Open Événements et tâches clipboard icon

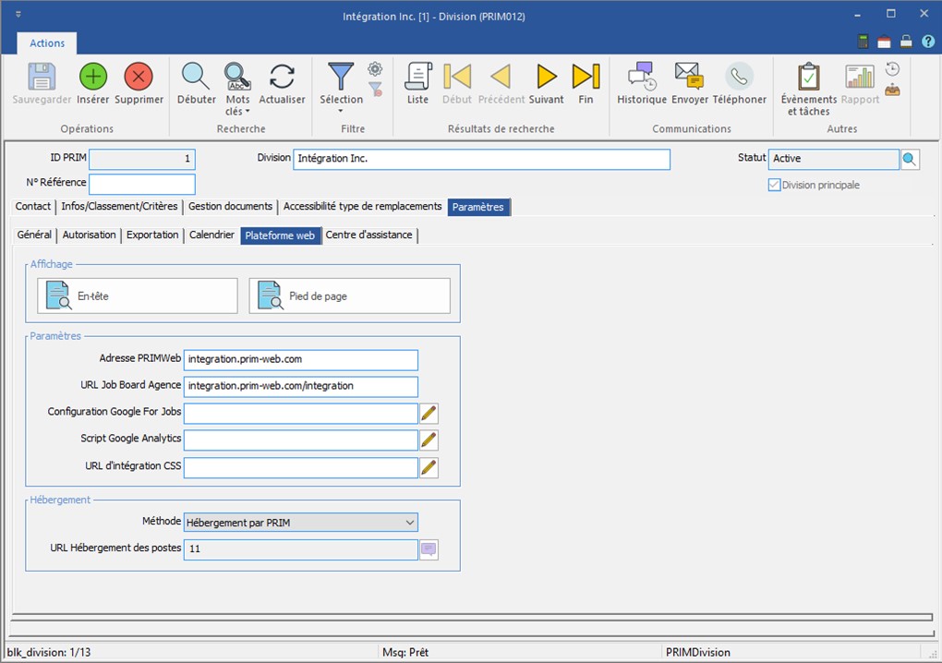[x=808, y=77]
